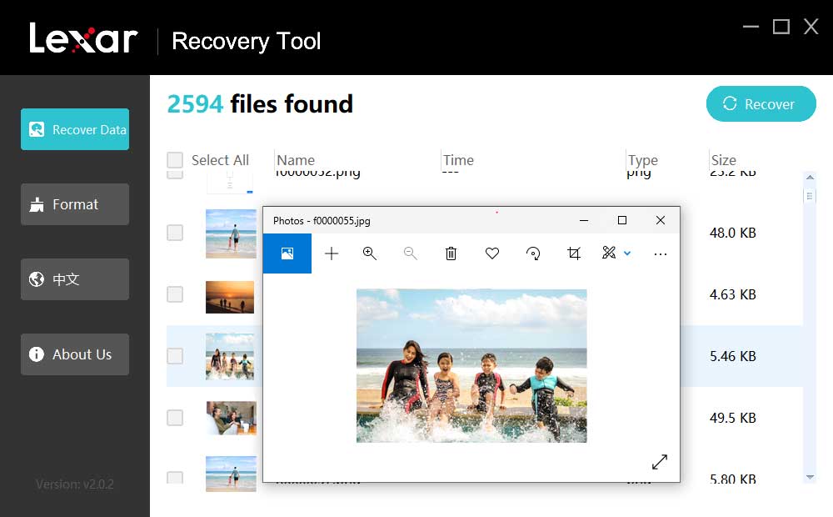Click the 49.5 KB size value

pyautogui.click(x=732, y=418)
